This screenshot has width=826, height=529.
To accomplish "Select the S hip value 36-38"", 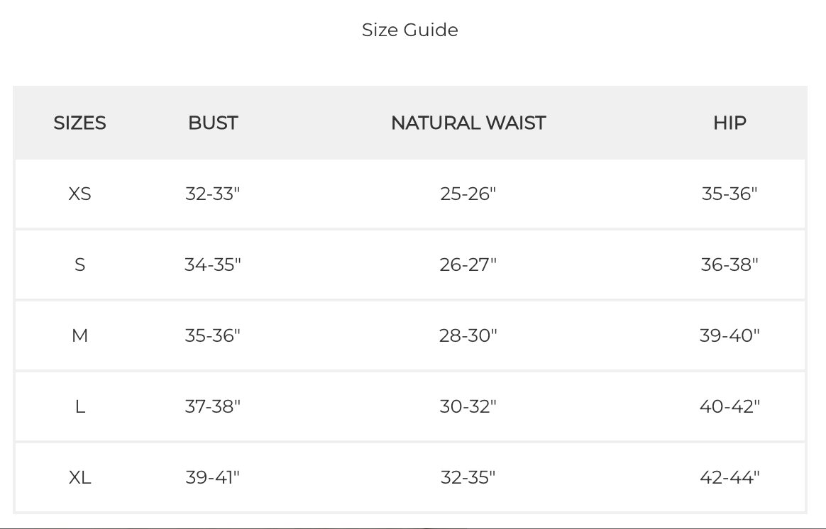I will point(729,264).
